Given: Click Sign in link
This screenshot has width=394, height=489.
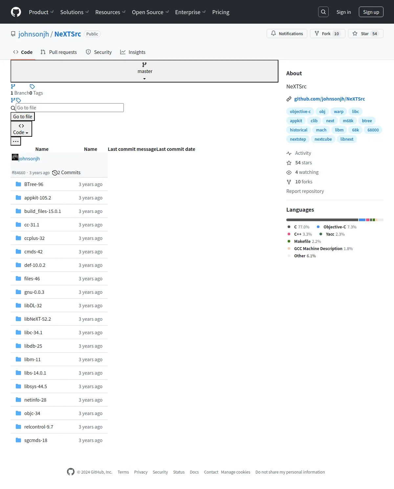Looking at the screenshot, I should click(343, 12).
